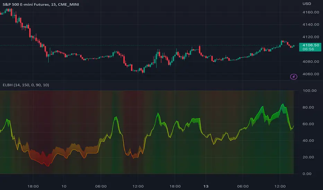323x190 pixels.
Task: Click the 06:00 label after date 10
Action: (101, 186)
